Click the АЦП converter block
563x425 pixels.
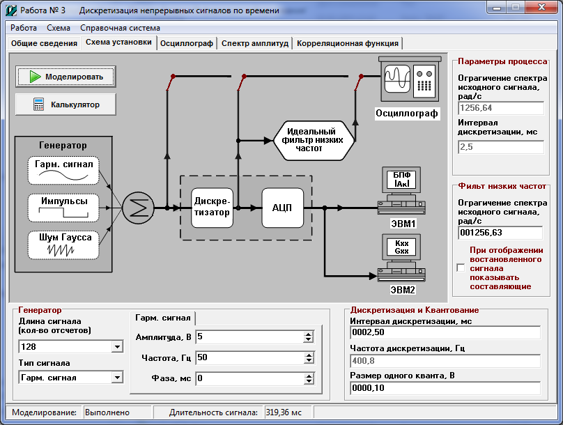tap(283, 208)
